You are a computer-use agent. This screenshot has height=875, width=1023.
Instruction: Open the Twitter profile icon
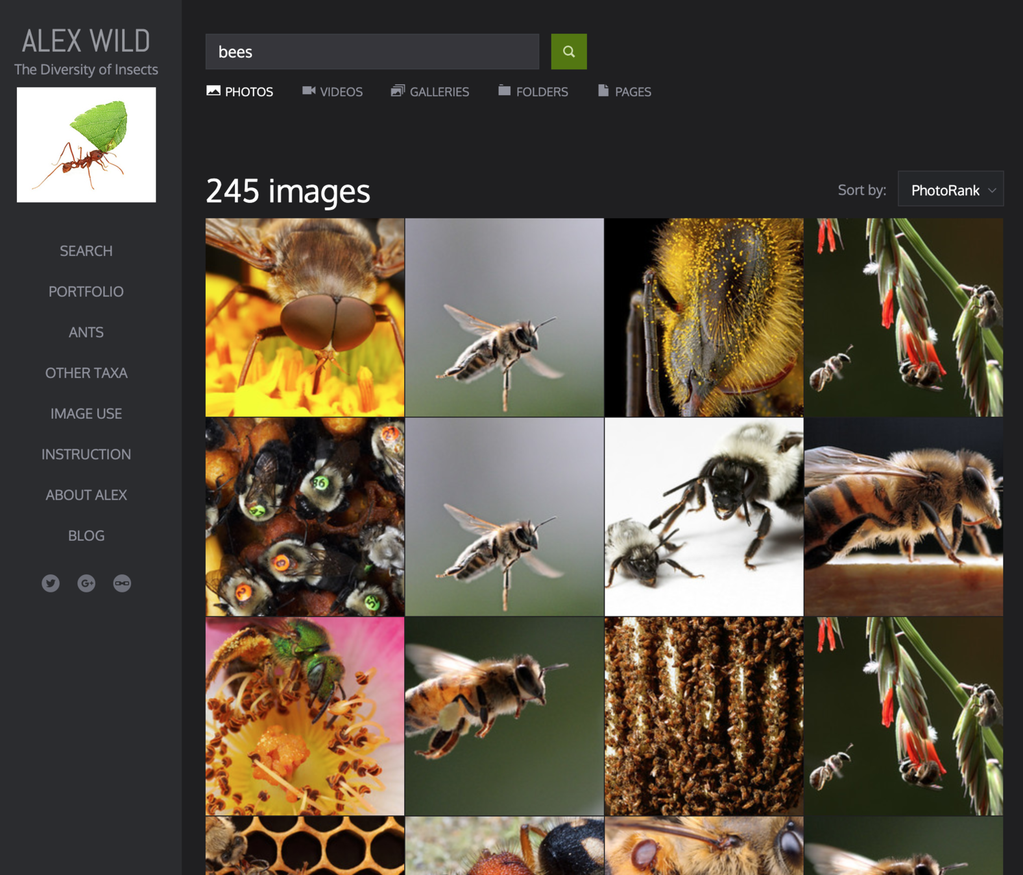(51, 583)
